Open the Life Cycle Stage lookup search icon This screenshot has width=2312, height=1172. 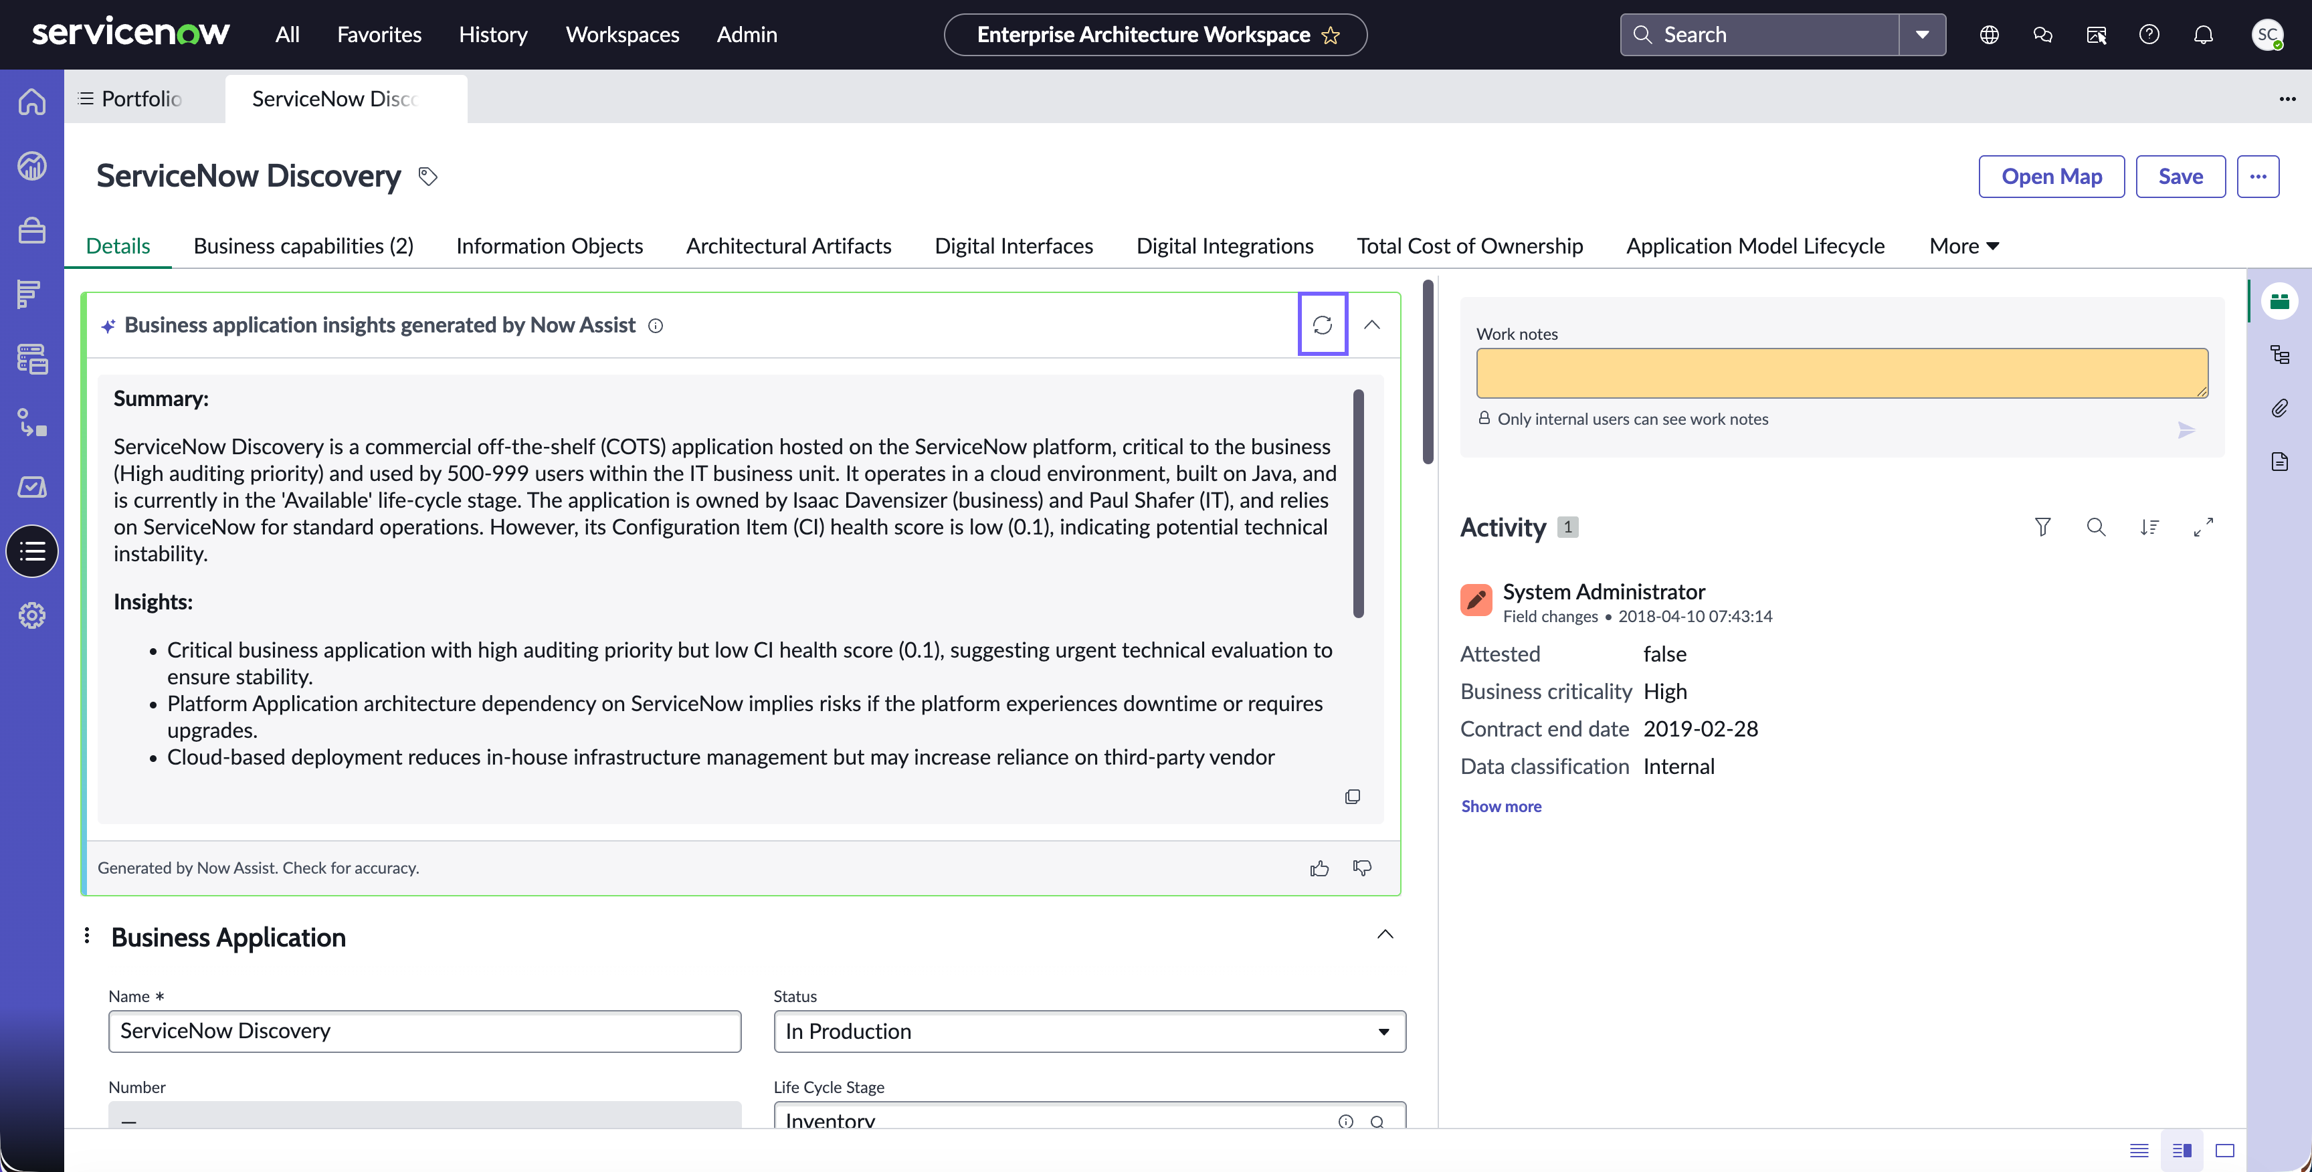(1377, 1122)
